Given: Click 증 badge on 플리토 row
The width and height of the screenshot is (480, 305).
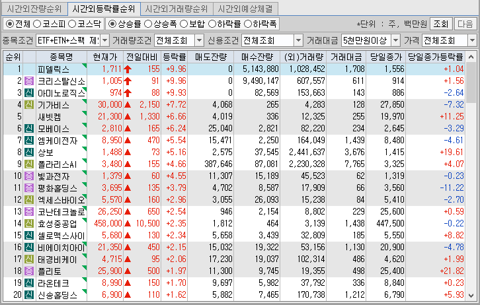Looking at the screenshot, I should pyautogui.click(x=29, y=271).
